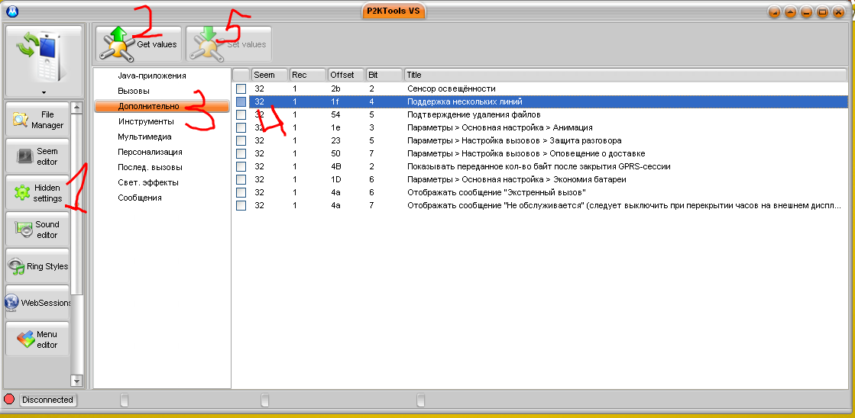855x418 pixels.
Task: Select Вызовы category
Action: [134, 91]
